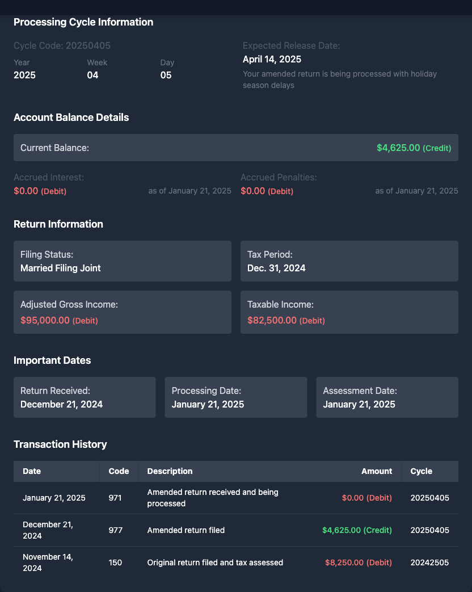Select the code 971 transaction row
The width and height of the screenshot is (472, 592).
point(235,498)
